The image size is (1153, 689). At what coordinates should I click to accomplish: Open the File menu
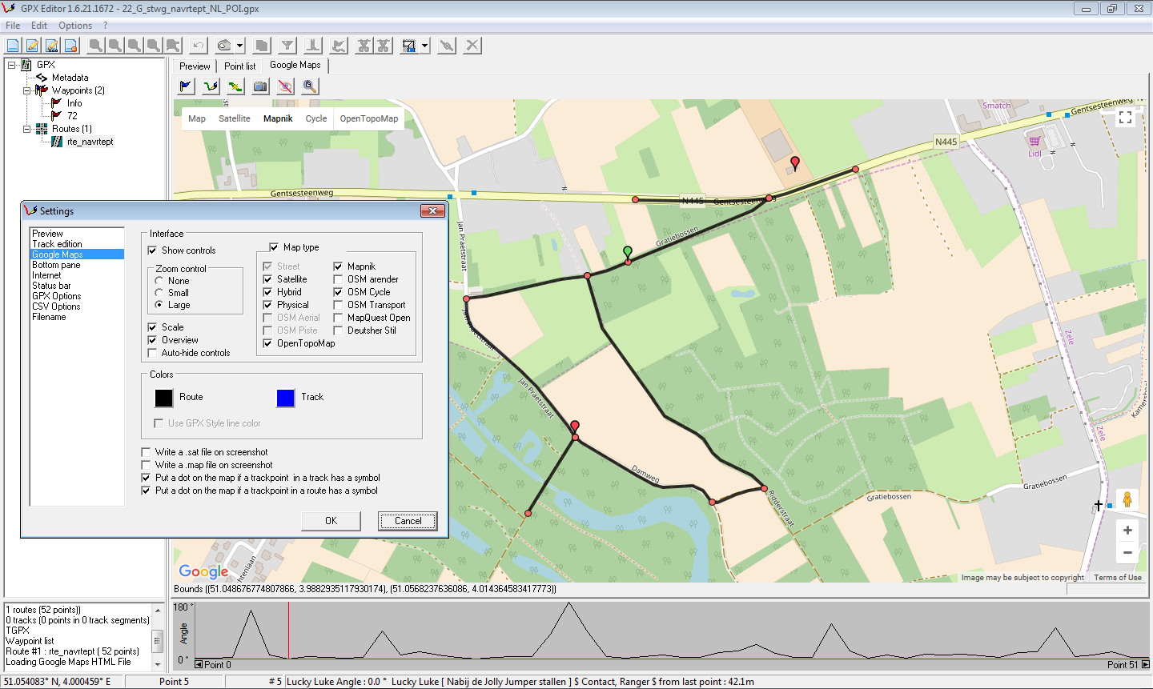pyautogui.click(x=13, y=26)
